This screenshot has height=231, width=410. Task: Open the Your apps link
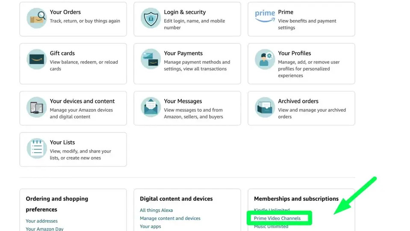click(150, 226)
